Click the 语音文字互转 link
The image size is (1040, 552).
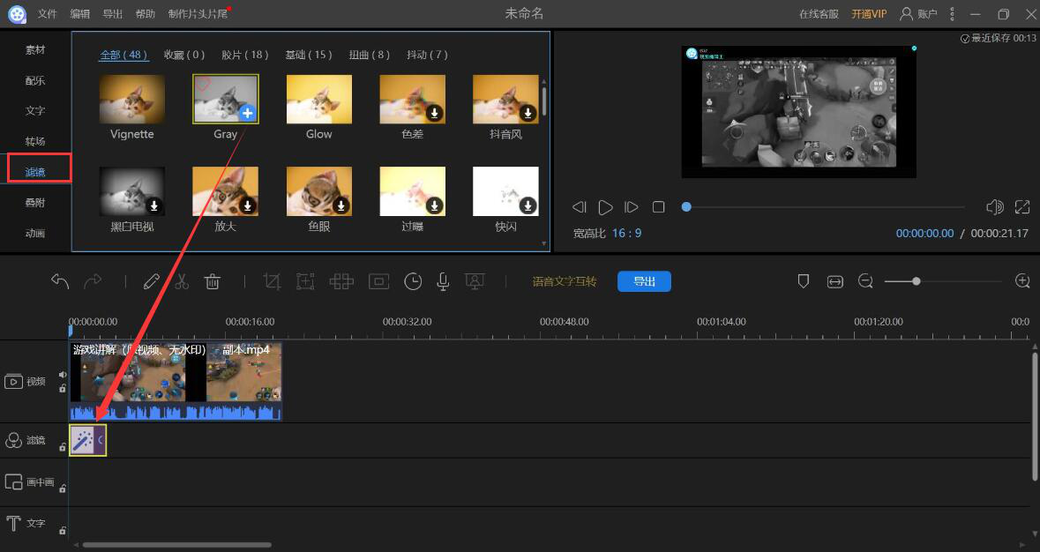point(565,282)
